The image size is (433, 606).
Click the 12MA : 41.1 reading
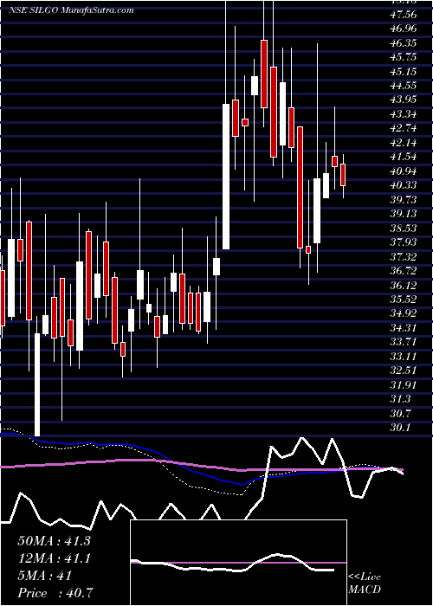[54, 558]
